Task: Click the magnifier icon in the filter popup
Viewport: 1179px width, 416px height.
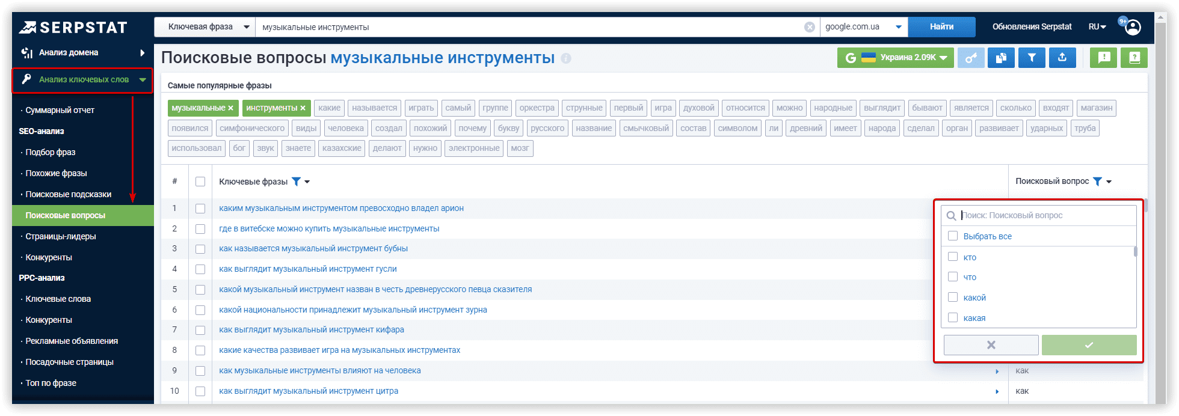Action: pos(952,216)
